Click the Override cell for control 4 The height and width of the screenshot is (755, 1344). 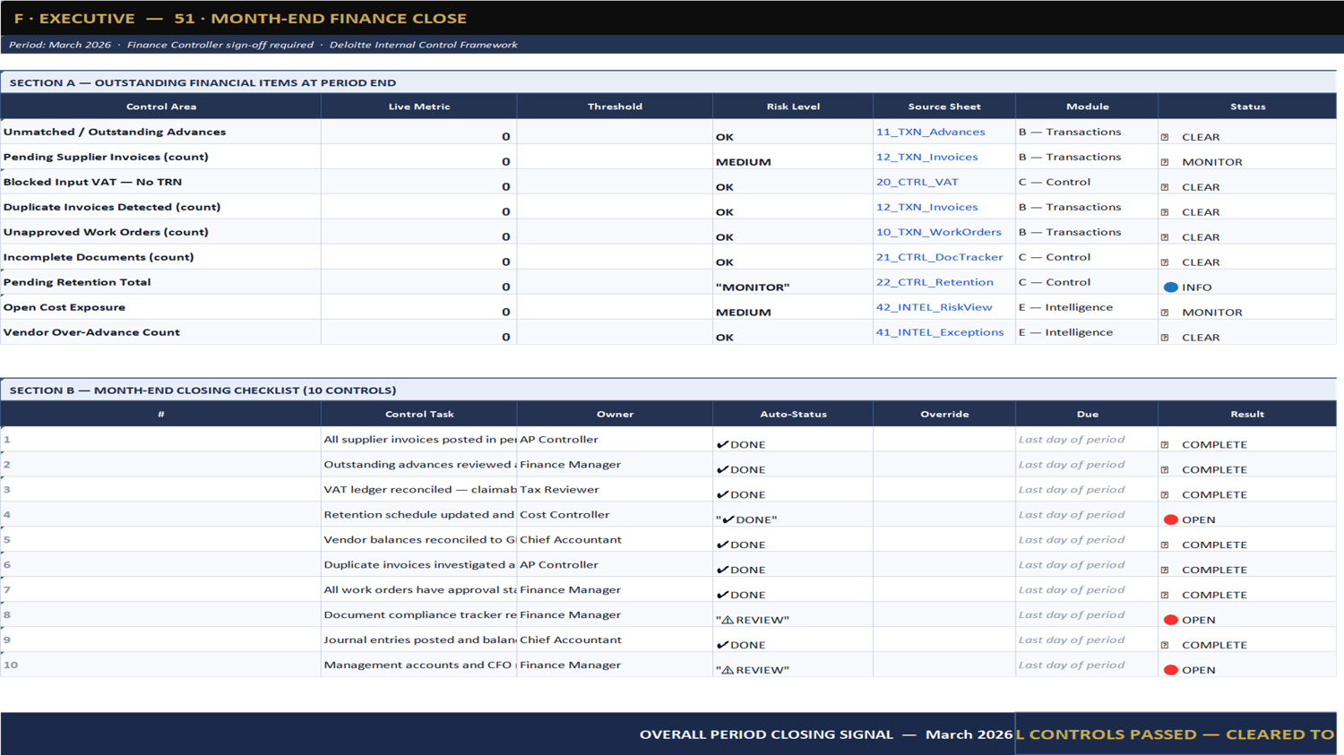tap(944, 514)
